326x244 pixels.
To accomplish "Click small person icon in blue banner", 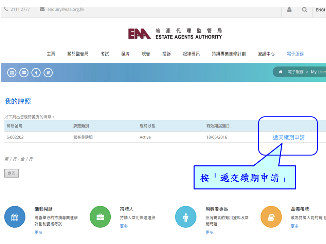I will [36, 73].
